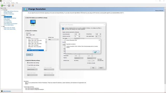Select 1080p, 1280 x 720, HD resolution

(x=35, y=44)
